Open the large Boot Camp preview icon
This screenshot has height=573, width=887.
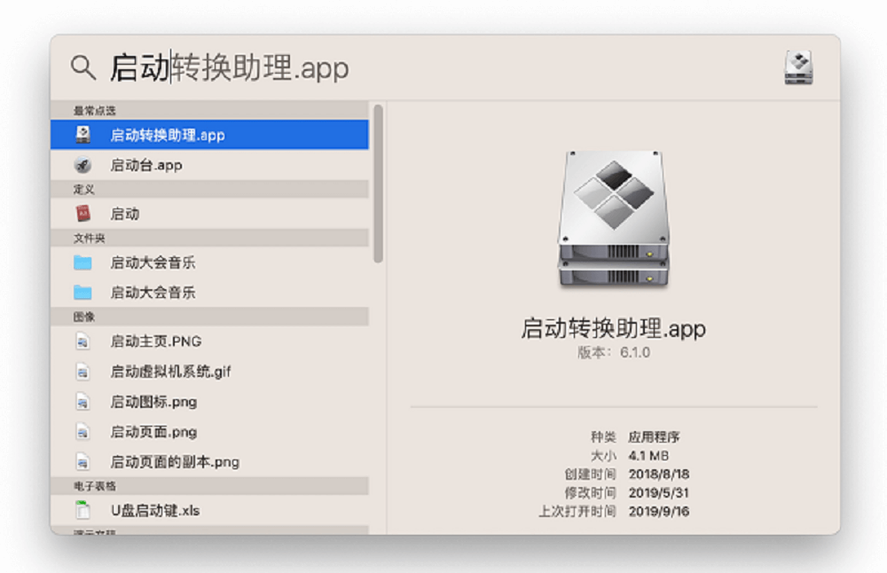pyautogui.click(x=612, y=217)
